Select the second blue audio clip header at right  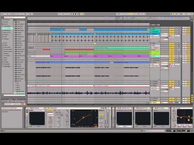click(131, 62)
